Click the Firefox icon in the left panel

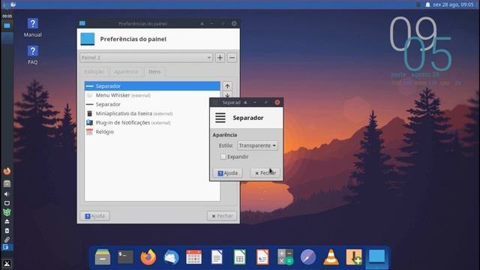click(7, 171)
